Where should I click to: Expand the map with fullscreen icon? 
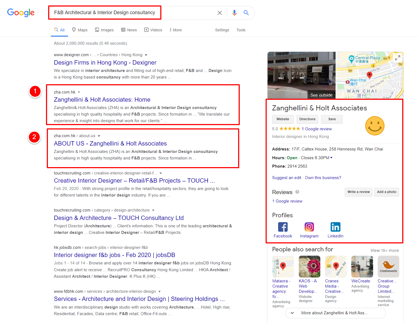click(398, 58)
